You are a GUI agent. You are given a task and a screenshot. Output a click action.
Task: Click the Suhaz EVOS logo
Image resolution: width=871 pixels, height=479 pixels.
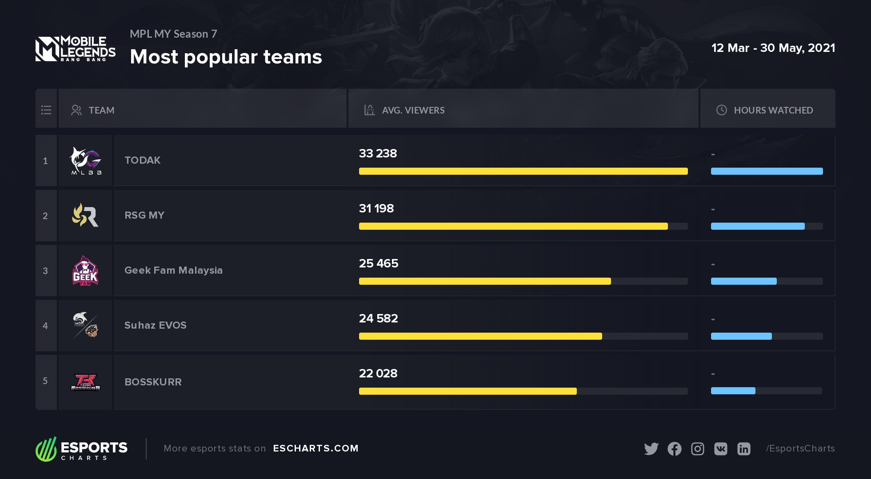[x=85, y=325]
